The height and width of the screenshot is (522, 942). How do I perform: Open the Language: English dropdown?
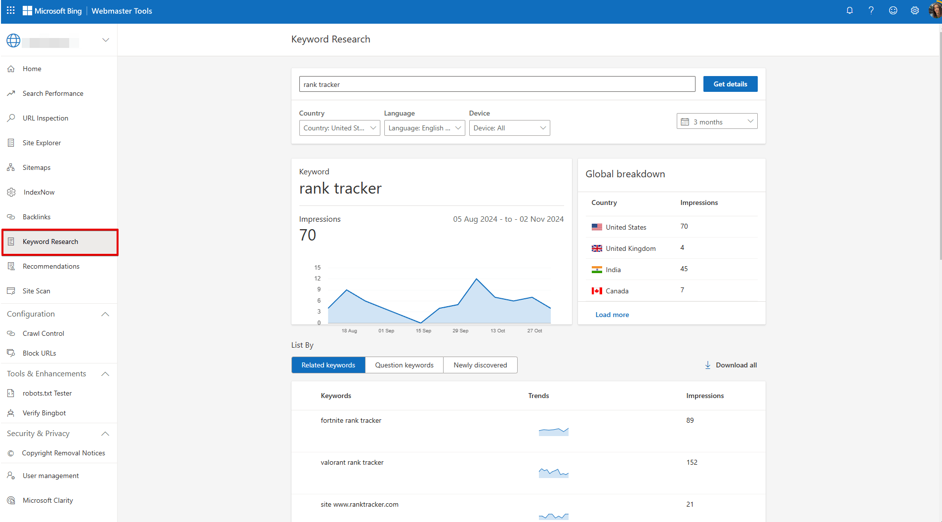[424, 128]
